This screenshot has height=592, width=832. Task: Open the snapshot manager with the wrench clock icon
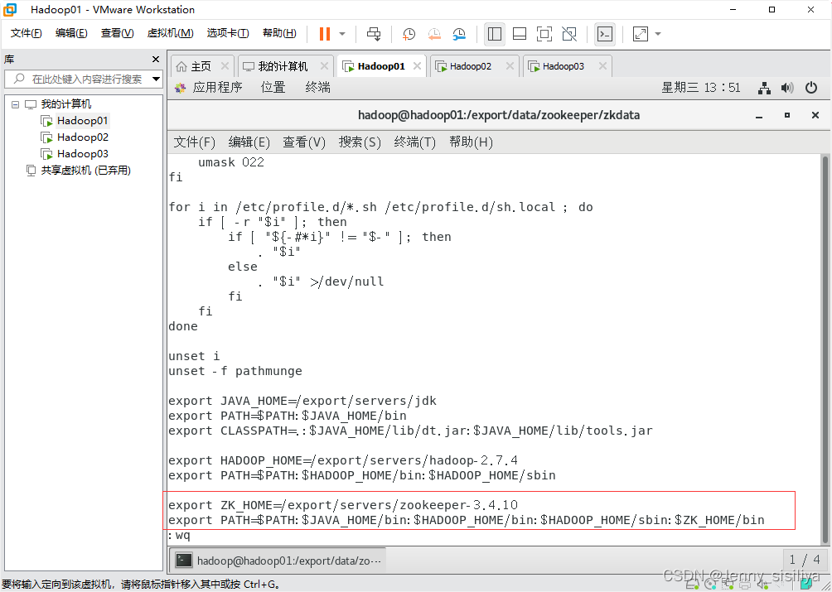click(x=459, y=34)
